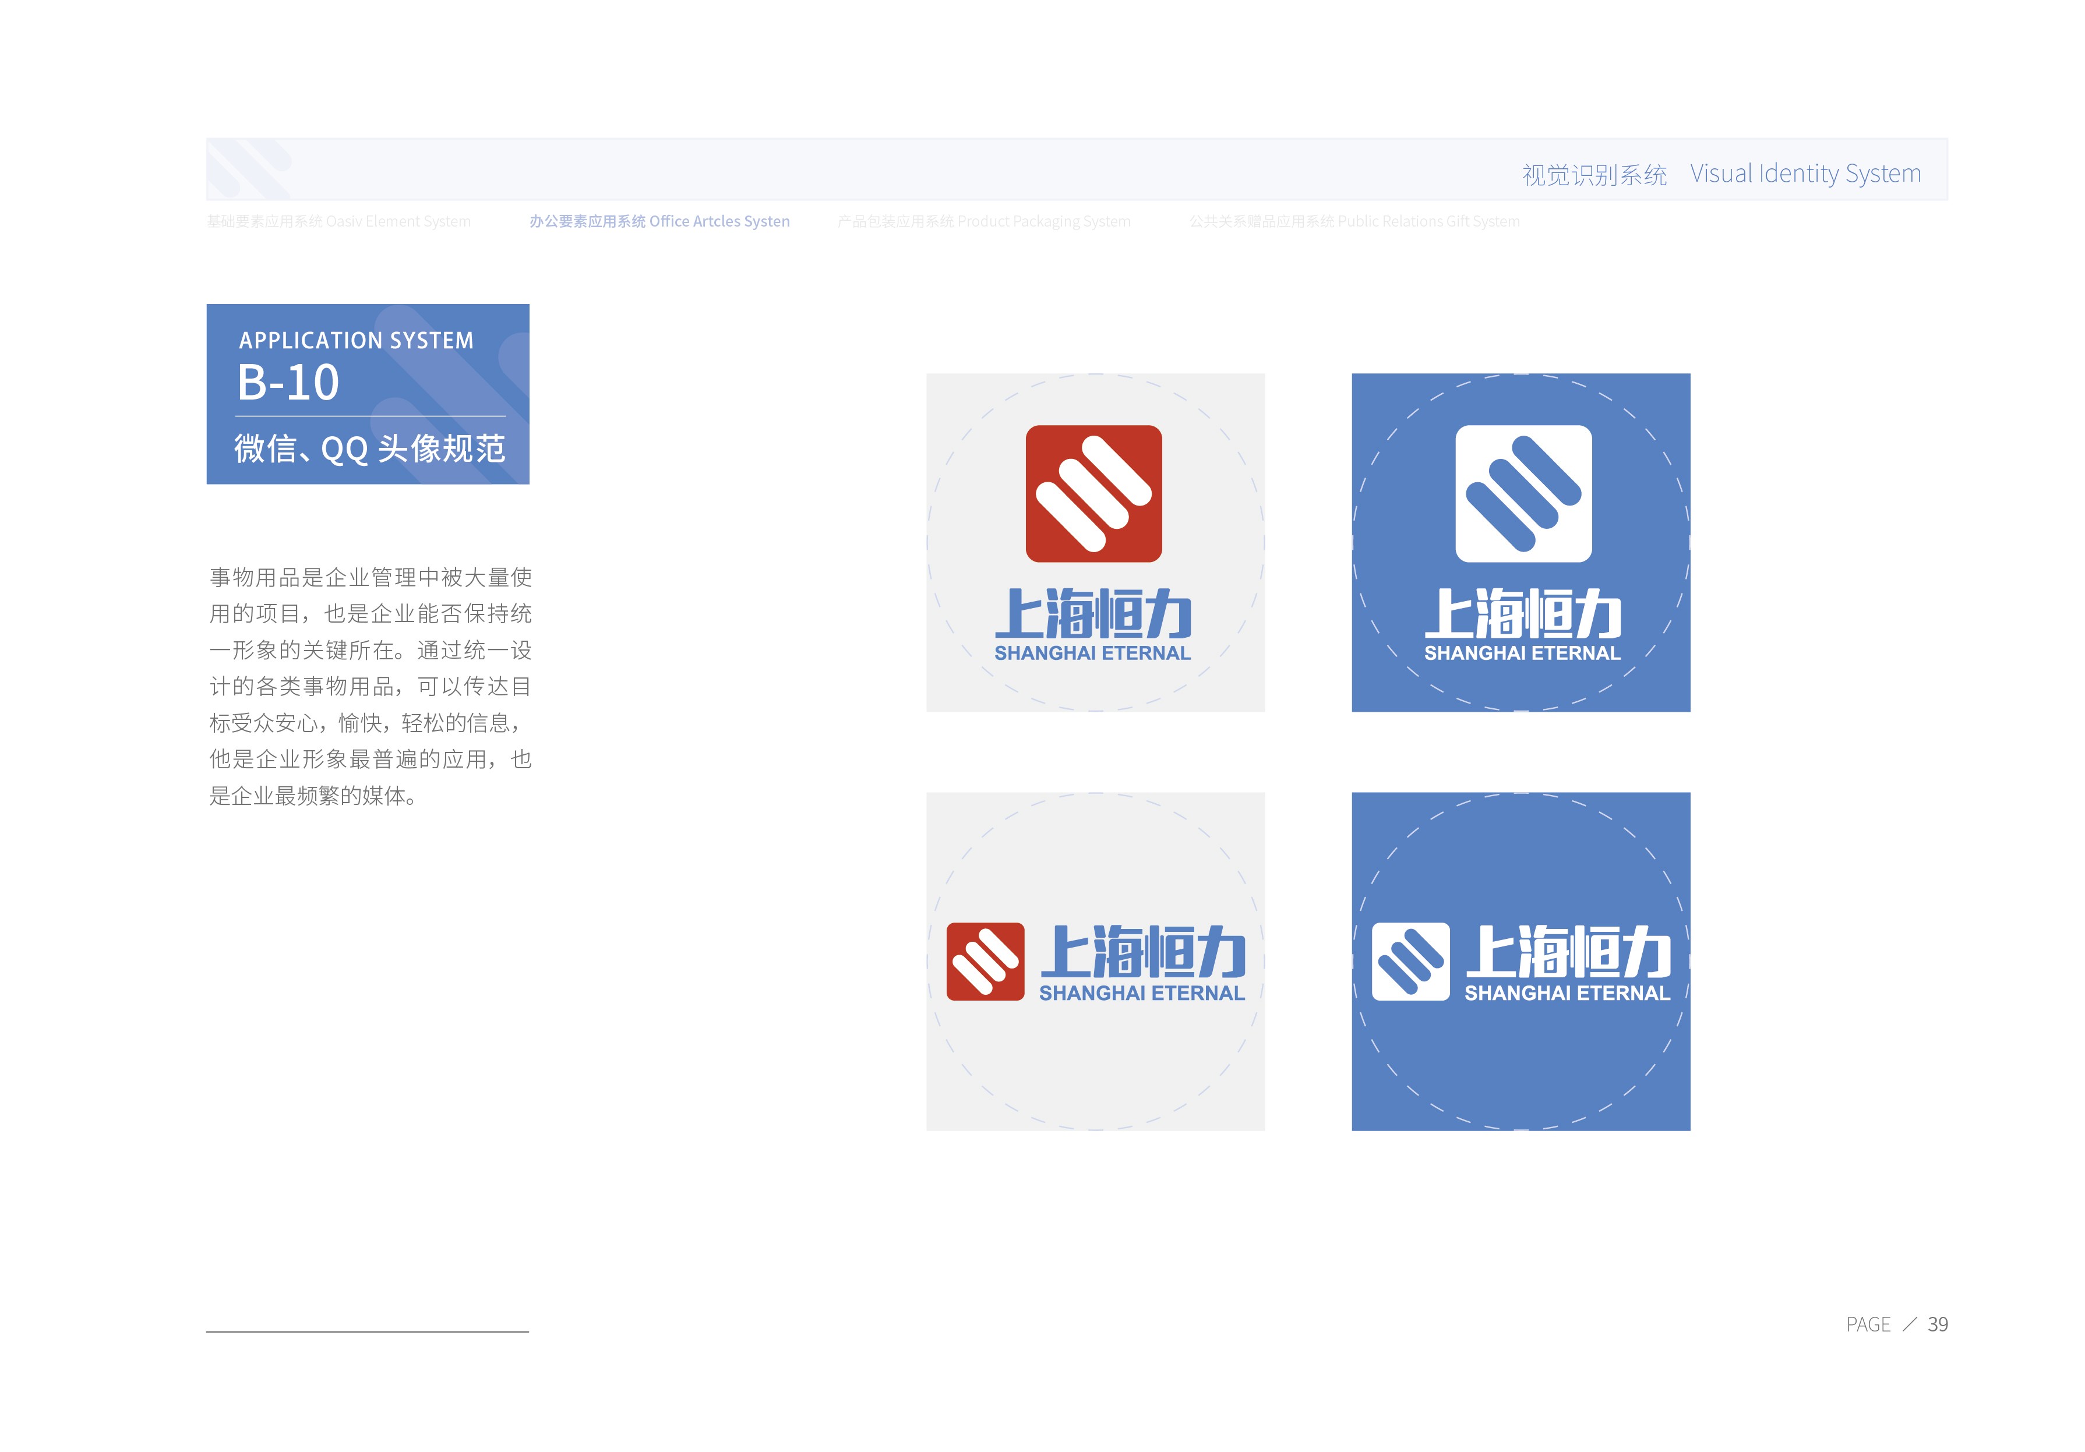Click SHANGHAI ETERNAL text in stacked gray avatar
The image size is (2085, 1452).
(x=1092, y=653)
